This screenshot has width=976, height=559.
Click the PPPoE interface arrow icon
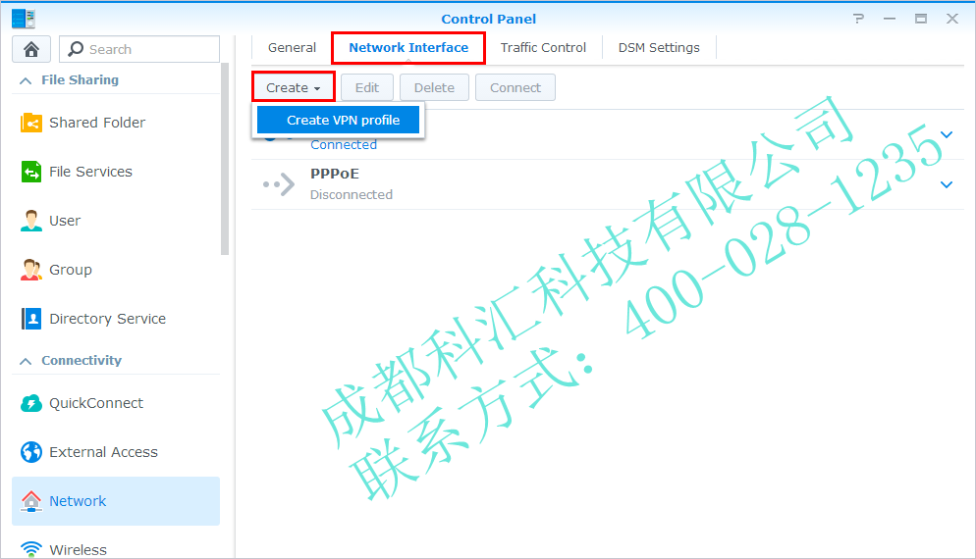pyautogui.click(x=278, y=184)
